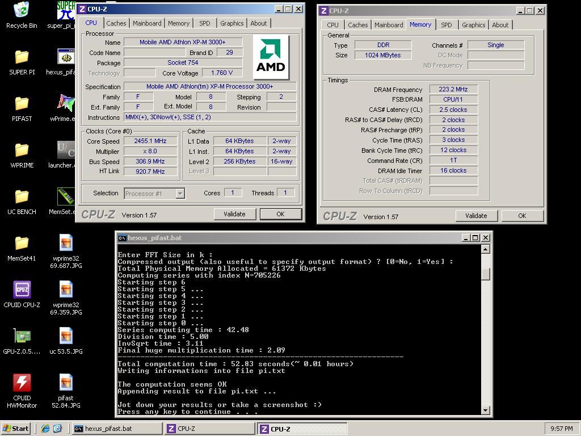
Task: Click the Socket 754 package value
Action: tap(183, 62)
